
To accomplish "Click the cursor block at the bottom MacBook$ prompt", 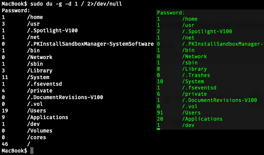I will (32, 151).
